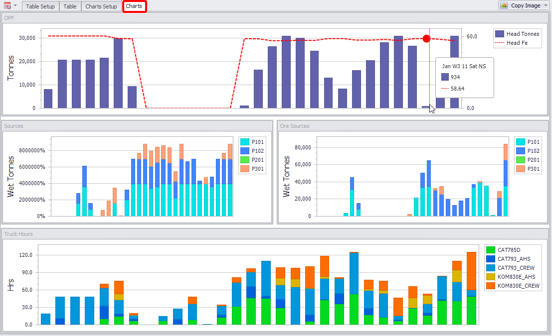Select the Charts tab
552x336 pixels.
coord(134,6)
